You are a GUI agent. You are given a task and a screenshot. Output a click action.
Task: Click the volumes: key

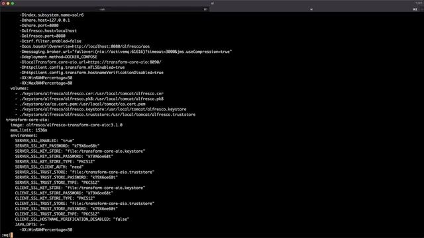(19, 88)
